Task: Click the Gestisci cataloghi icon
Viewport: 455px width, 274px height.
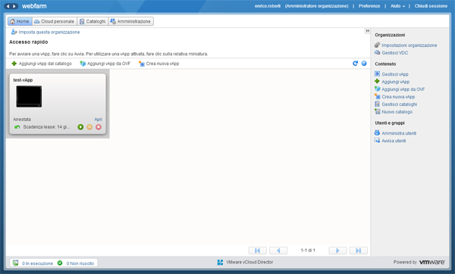Action: (x=377, y=104)
